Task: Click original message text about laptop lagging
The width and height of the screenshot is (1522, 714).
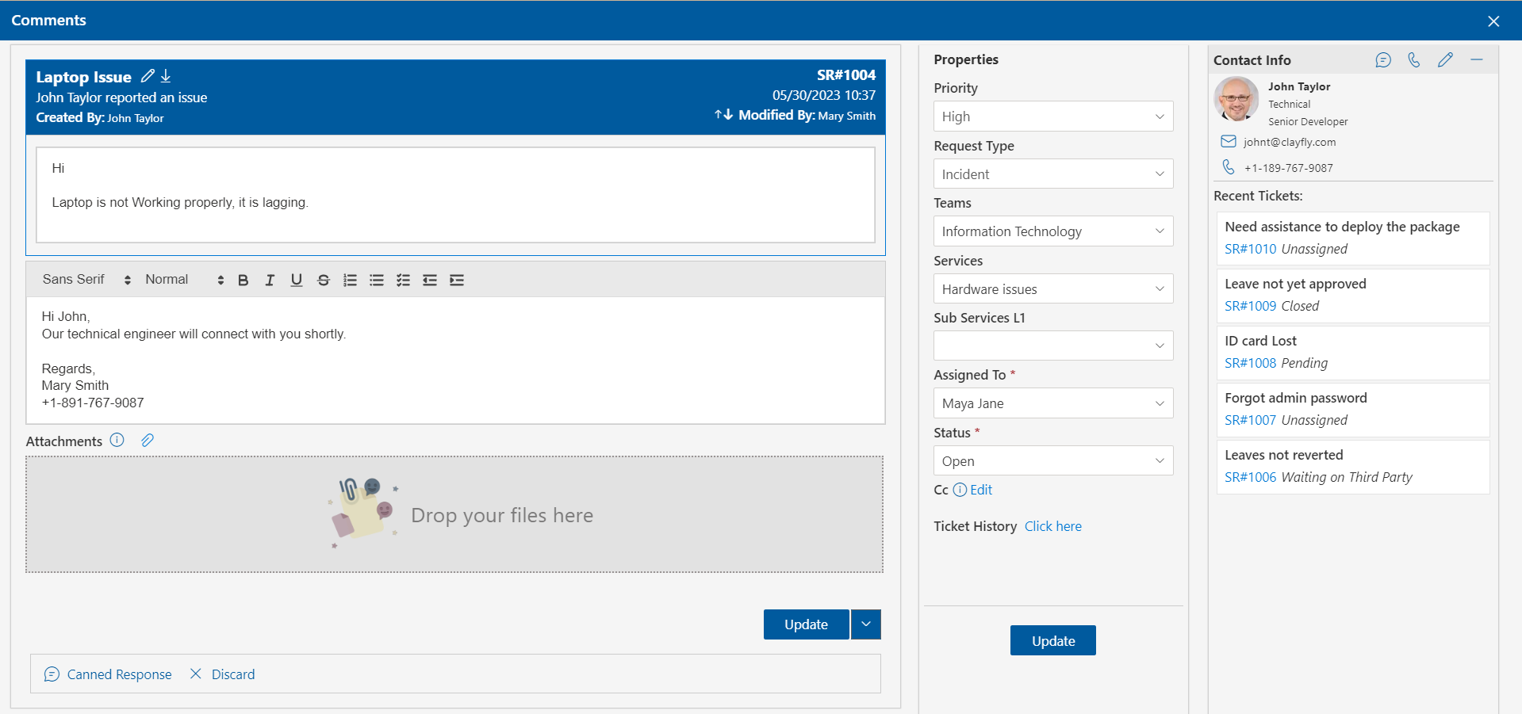Action: 180,203
